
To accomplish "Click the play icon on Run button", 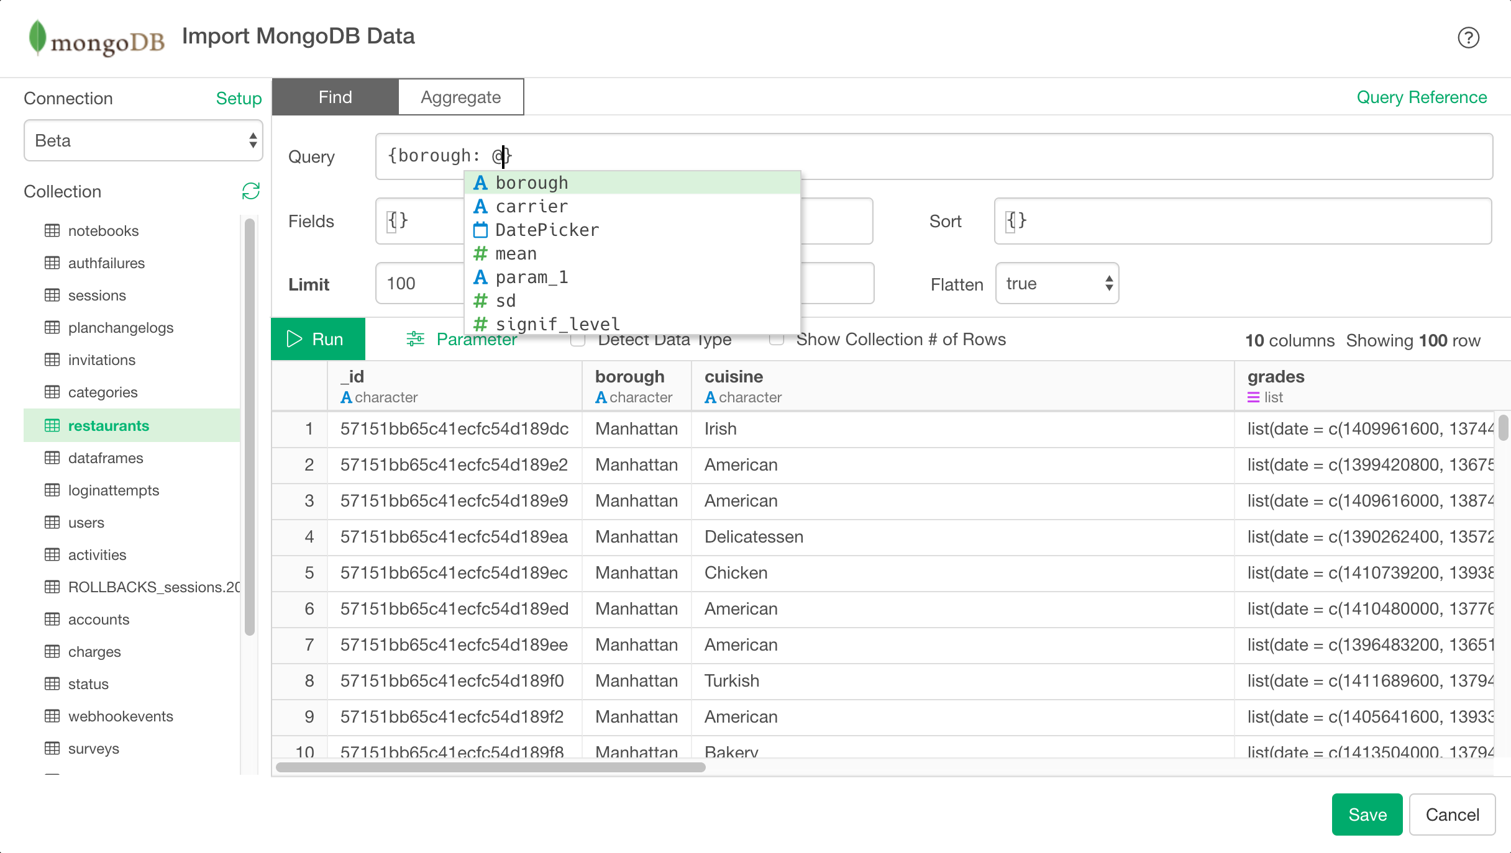I will pyautogui.click(x=294, y=339).
